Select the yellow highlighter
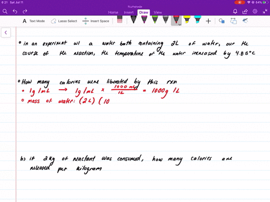The width and height of the screenshot is (270, 202). (187, 20)
